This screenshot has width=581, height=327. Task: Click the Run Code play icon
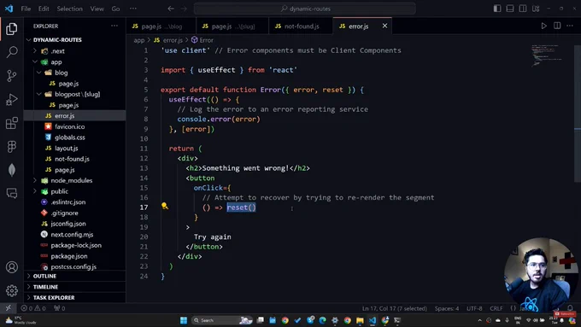pyautogui.click(x=543, y=26)
